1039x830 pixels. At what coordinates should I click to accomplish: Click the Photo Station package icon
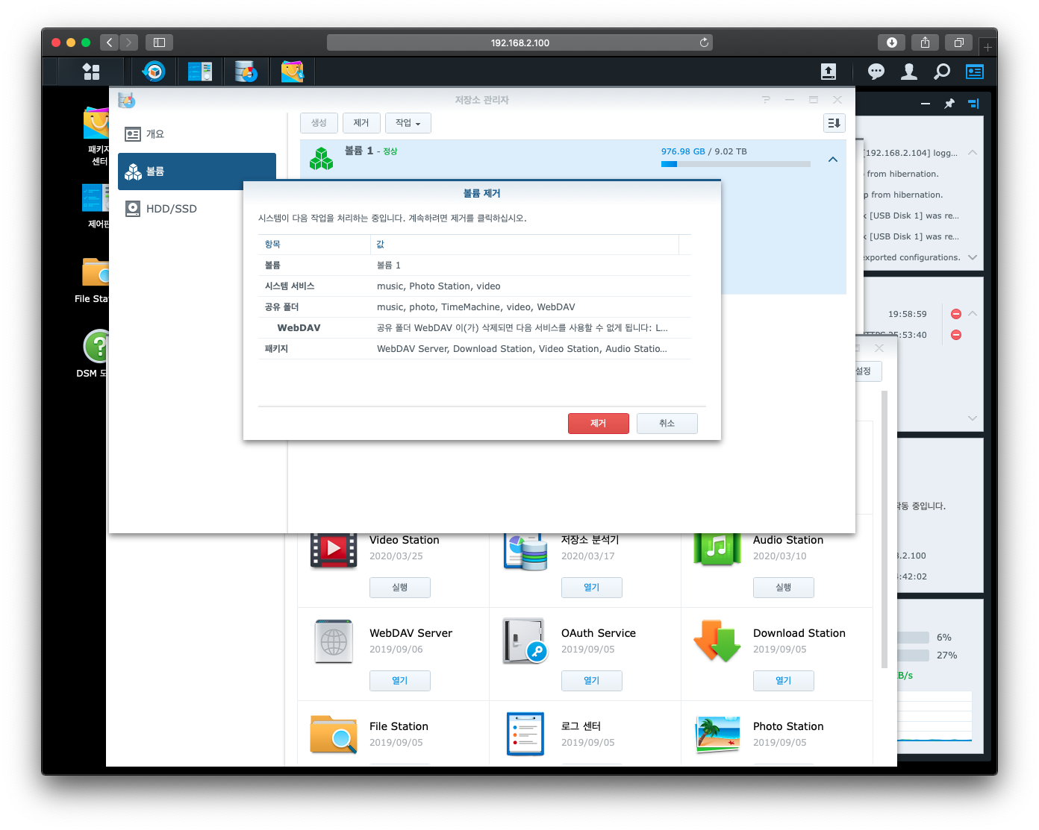[717, 735]
